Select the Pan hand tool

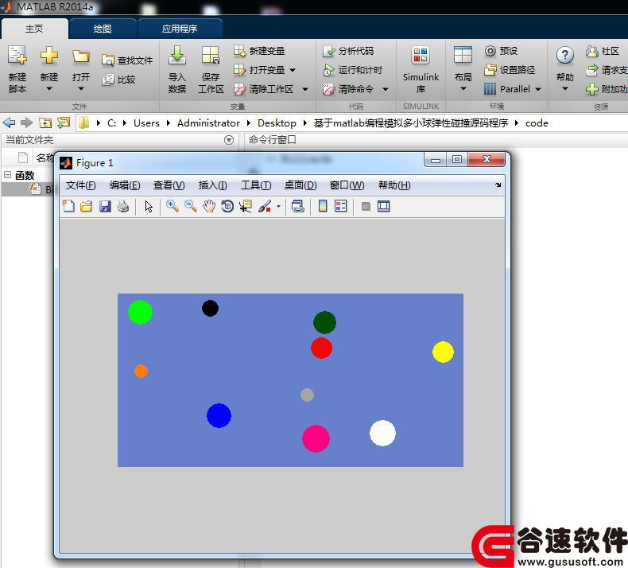click(x=209, y=206)
